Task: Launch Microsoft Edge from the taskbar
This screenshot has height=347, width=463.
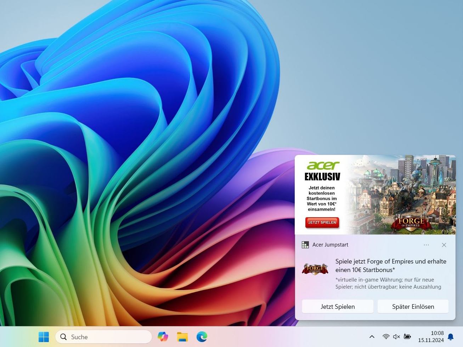Action: pos(202,337)
